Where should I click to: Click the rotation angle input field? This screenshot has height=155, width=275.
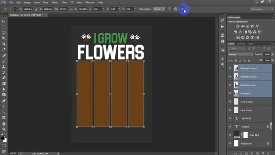pyautogui.click(x=97, y=9)
